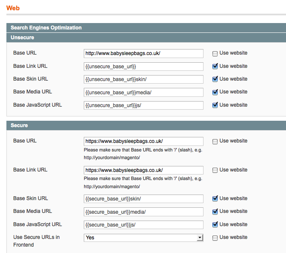The image size is (286, 253).
Task: Uncheck Use website for Secure Base Skin URL
Action: pyautogui.click(x=215, y=198)
